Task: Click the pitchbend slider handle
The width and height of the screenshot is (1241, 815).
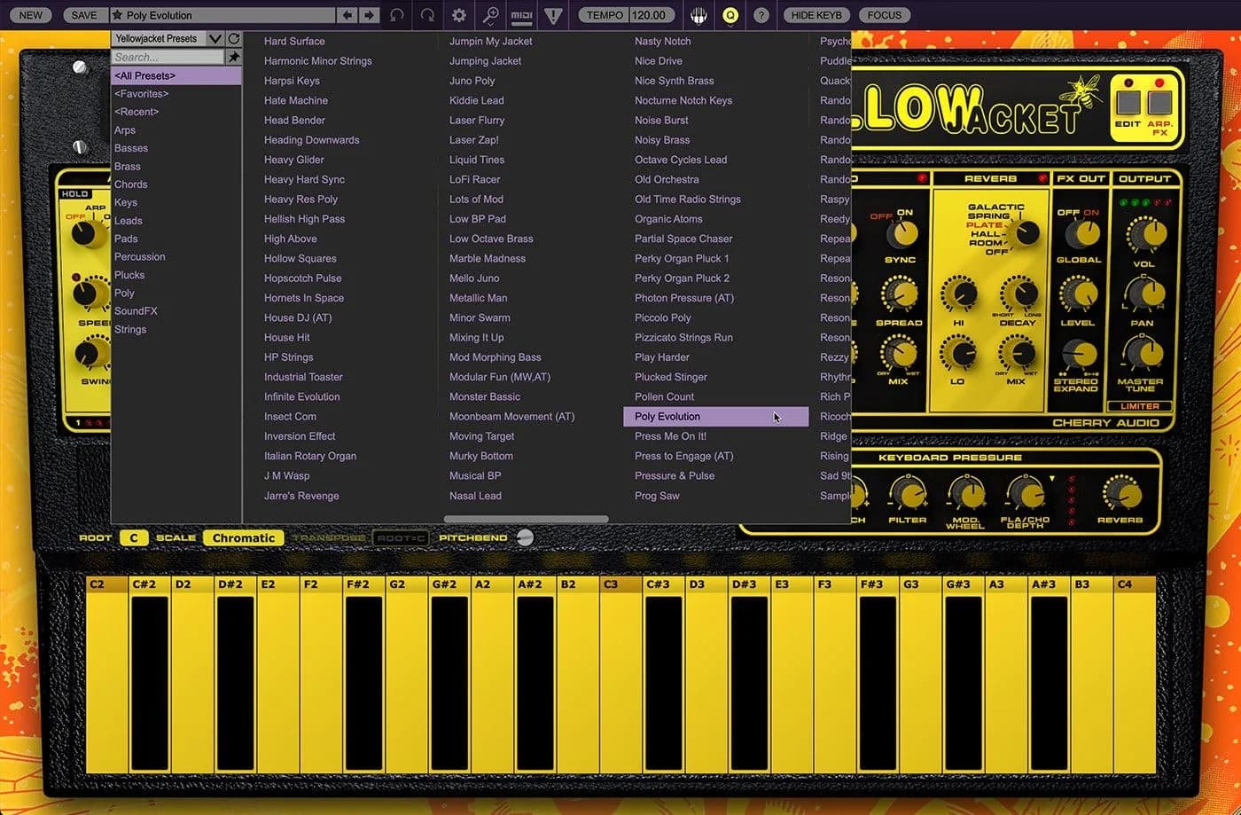Action: click(x=525, y=537)
